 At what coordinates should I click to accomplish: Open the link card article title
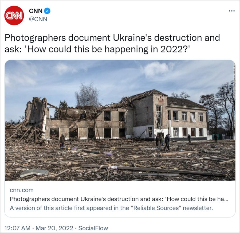point(119,199)
